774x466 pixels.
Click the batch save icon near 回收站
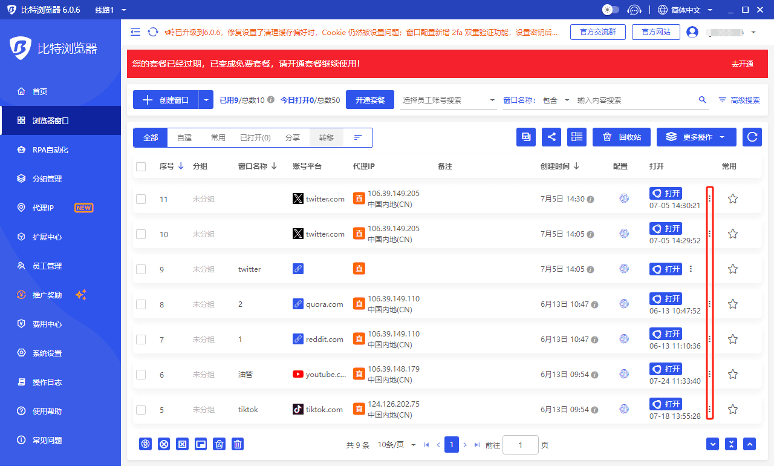[x=525, y=137]
